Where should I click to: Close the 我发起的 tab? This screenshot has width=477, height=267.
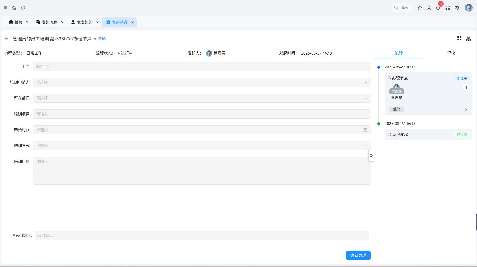tap(97, 22)
